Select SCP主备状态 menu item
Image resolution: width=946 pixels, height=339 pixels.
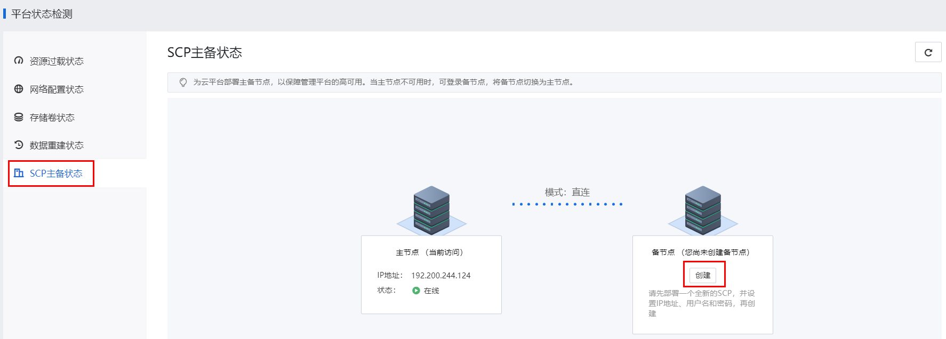[x=75, y=173]
